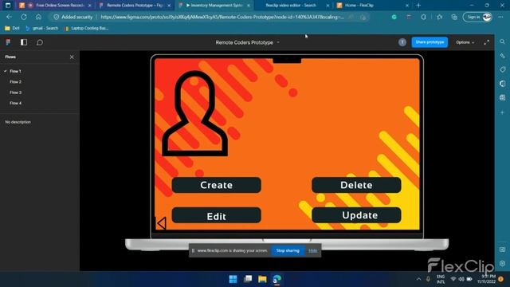Click the user avatar circle
The image size is (510, 287).
coord(402,42)
